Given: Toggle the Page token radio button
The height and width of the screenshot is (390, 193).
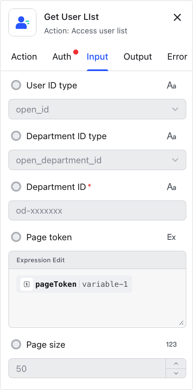Looking at the screenshot, I should coord(16,237).
